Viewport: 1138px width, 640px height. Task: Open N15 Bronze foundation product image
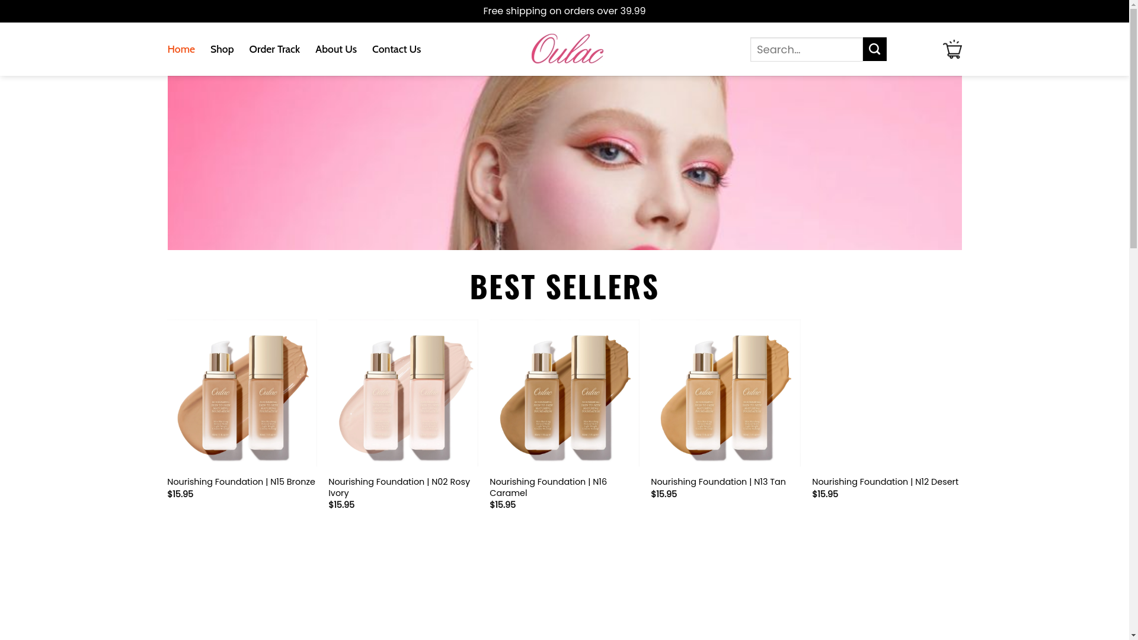coord(242,395)
